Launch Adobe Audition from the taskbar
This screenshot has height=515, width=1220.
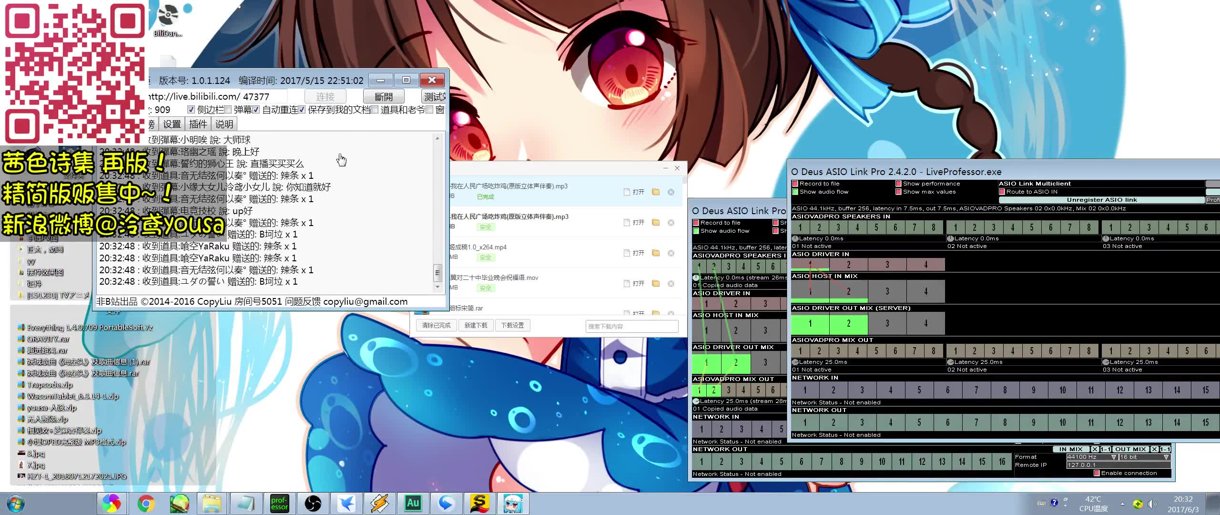tap(413, 504)
